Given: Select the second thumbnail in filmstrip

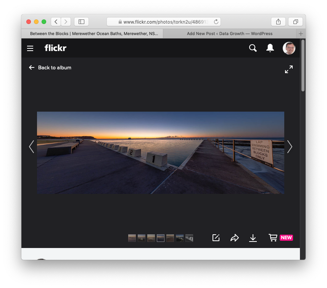Looking at the screenshot, I should (142, 238).
